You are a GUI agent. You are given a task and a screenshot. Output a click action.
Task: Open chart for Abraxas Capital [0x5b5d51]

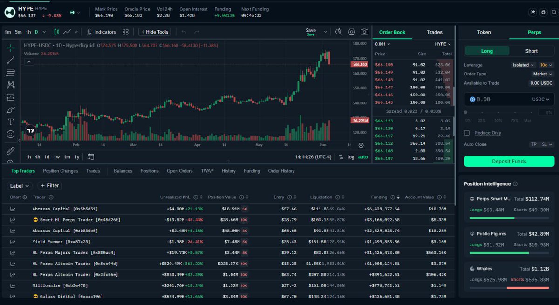(13, 209)
